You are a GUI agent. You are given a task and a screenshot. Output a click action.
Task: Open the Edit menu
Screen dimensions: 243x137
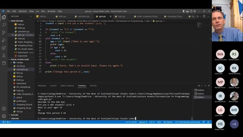point(14,11)
